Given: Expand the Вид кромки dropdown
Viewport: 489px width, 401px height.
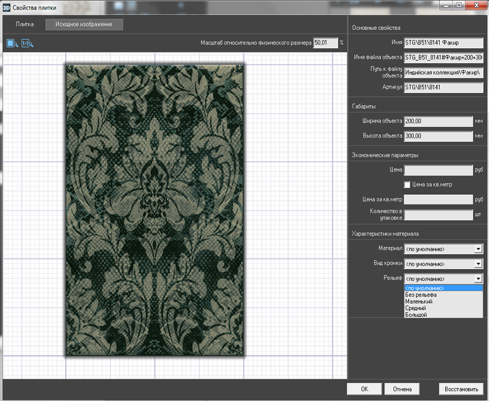Looking at the screenshot, I should click(478, 264).
